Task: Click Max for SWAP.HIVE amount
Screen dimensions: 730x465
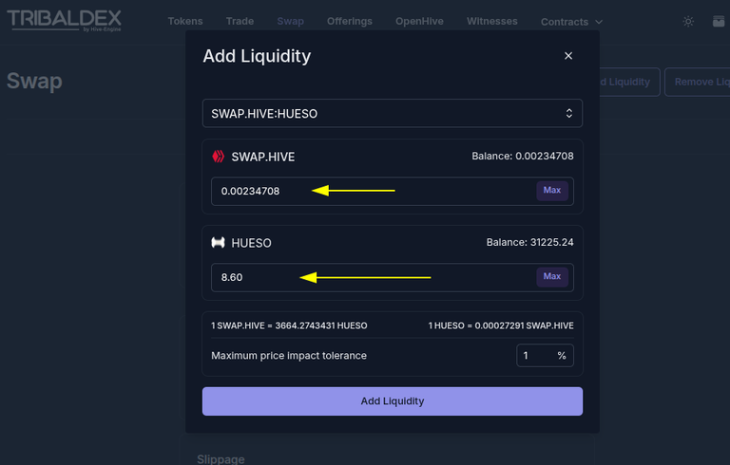Action: (551, 190)
